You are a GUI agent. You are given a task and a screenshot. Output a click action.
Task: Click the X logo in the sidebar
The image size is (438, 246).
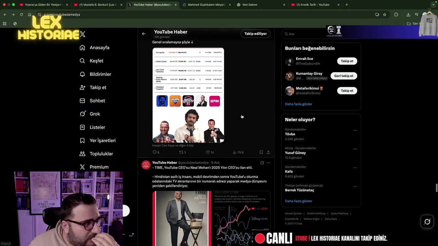[82, 34]
